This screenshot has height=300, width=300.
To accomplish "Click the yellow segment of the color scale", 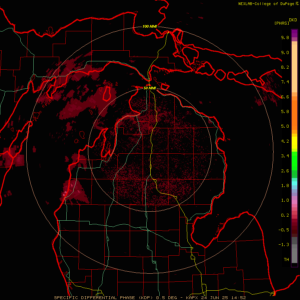I will pos(294,143).
